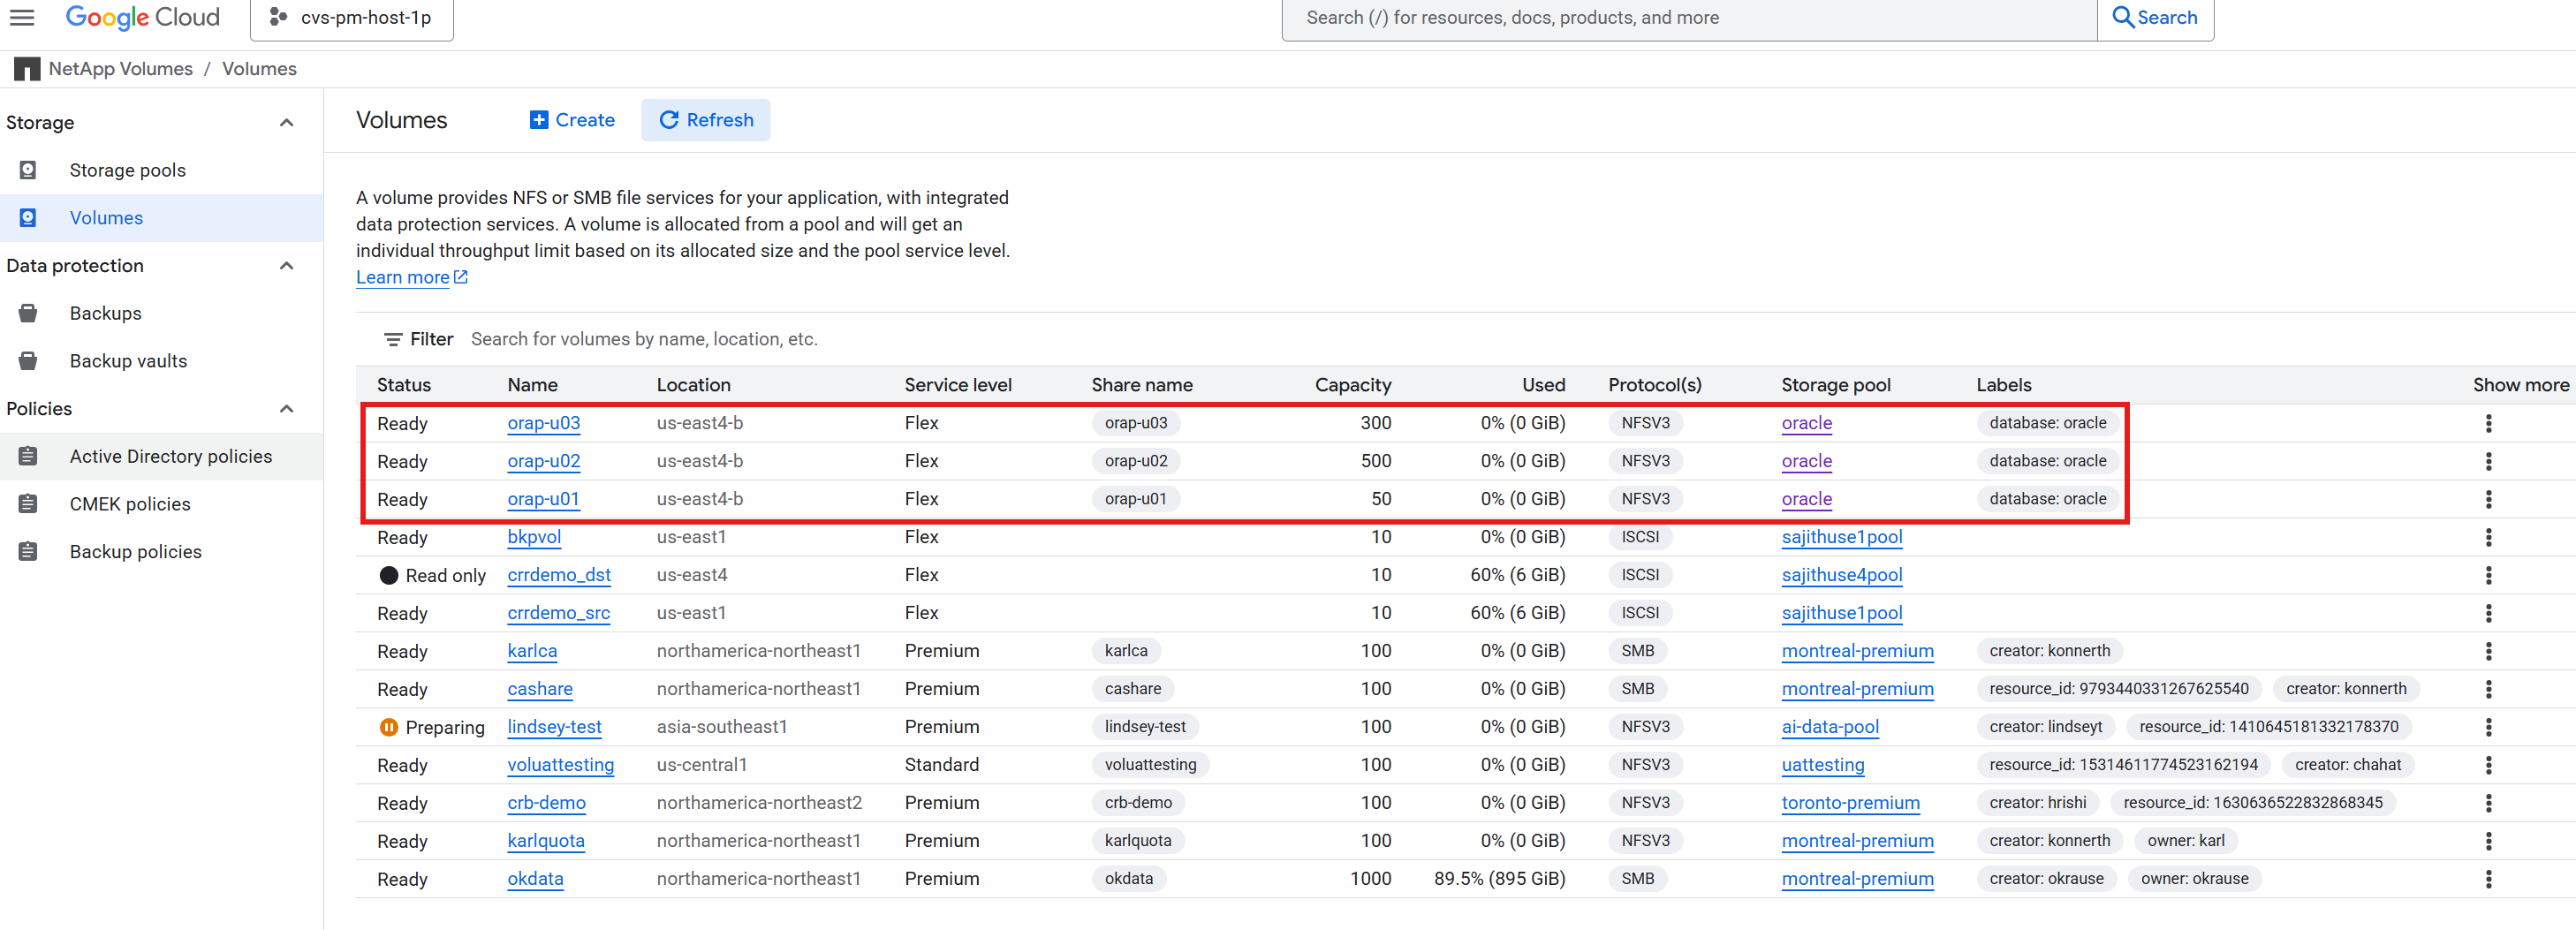Select the Backups icon under Data protection

[x=27, y=312]
